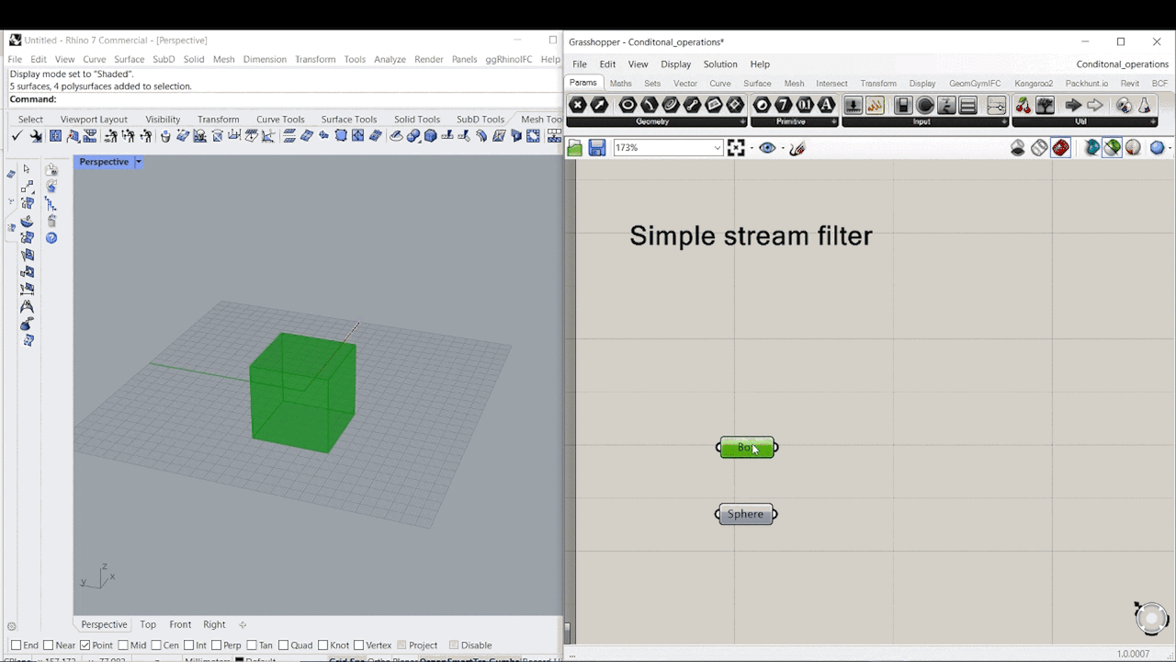Select the green box in Perspective viewport
Viewport: 1176px width, 662px height.
pyautogui.click(x=302, y=394)
